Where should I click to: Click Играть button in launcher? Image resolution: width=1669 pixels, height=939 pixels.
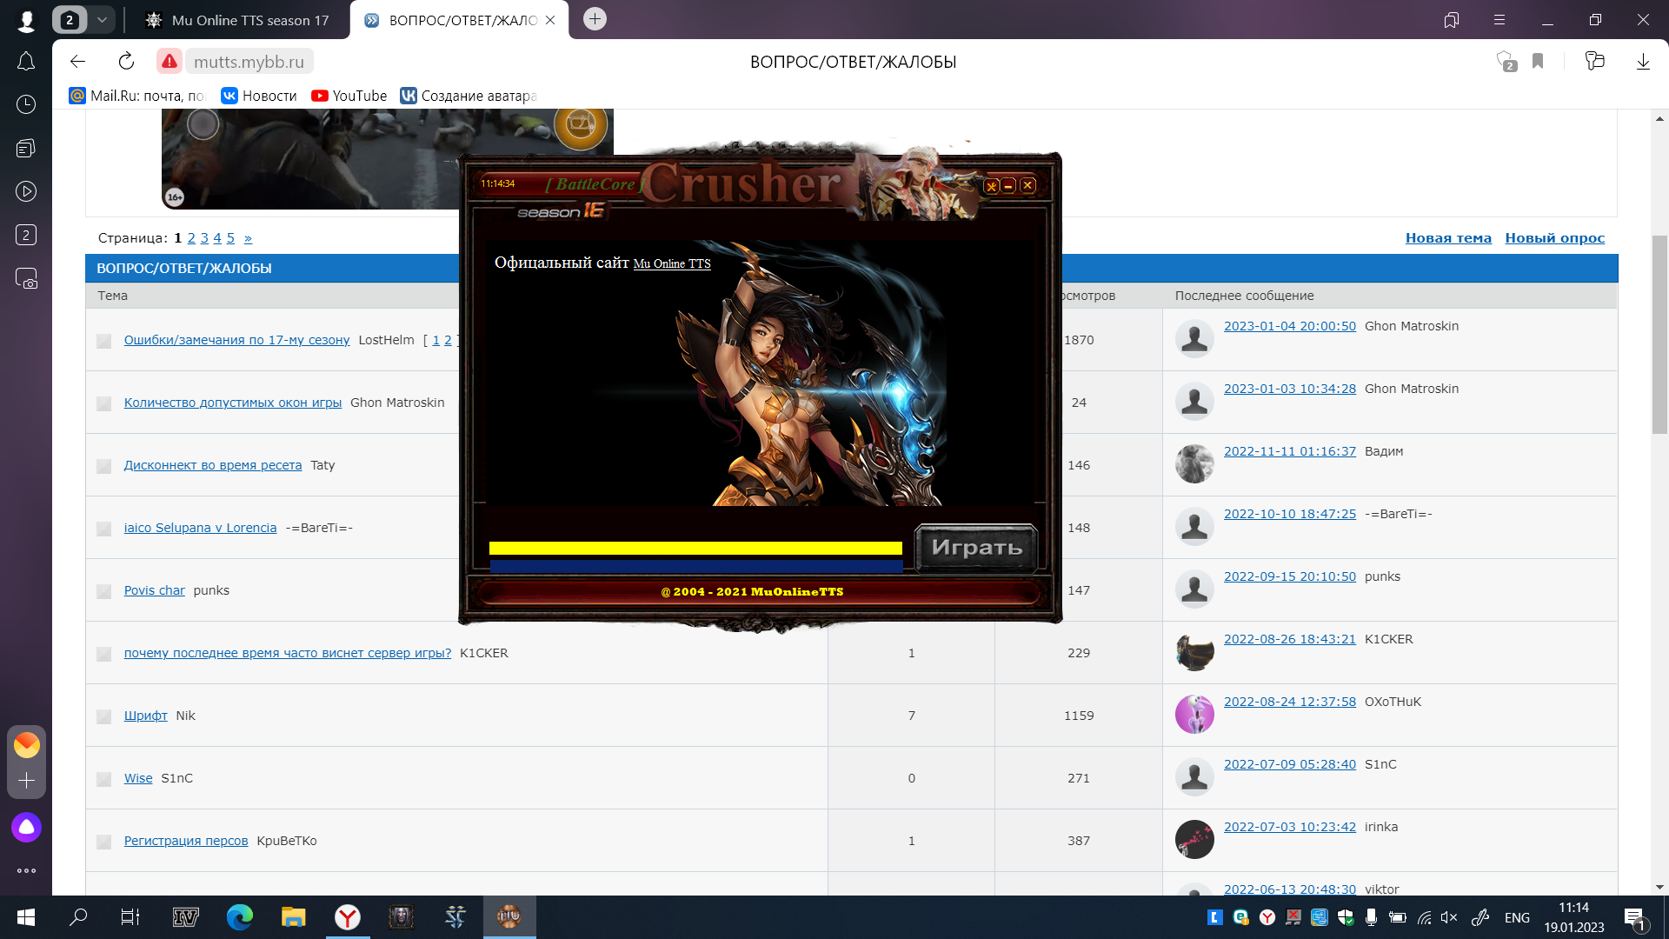tap(976, 548)
